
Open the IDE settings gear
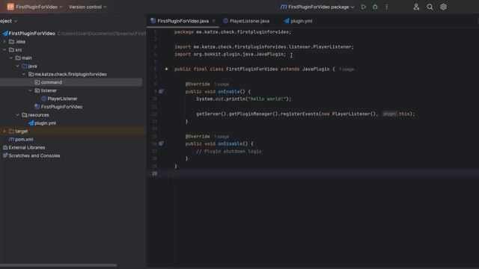click(444, 7)
